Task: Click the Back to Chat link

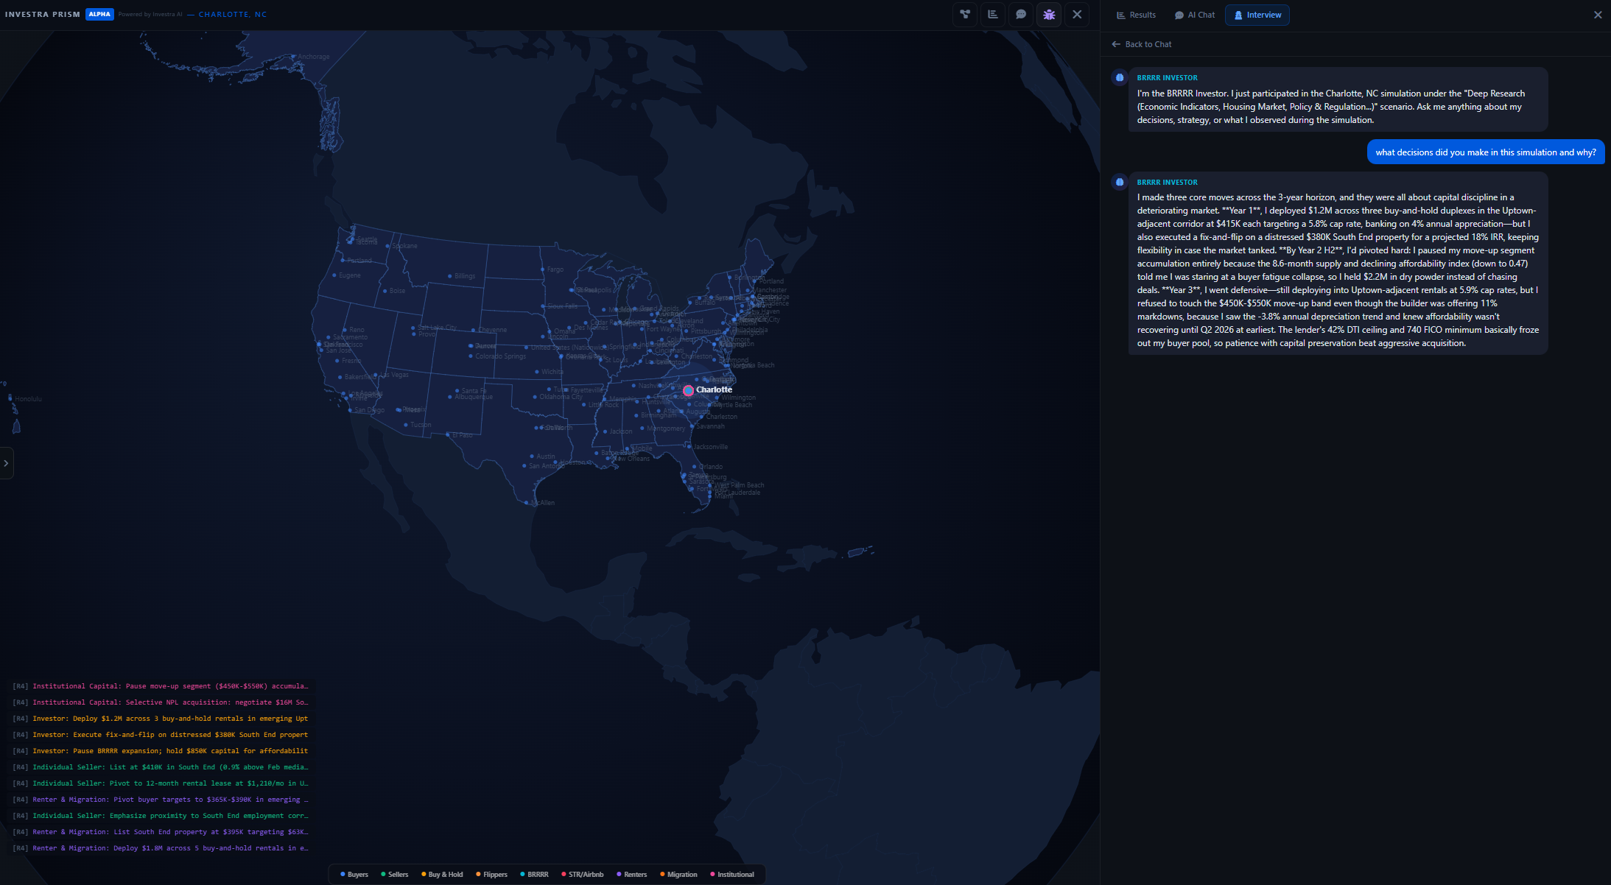Action: [1148, 44]
